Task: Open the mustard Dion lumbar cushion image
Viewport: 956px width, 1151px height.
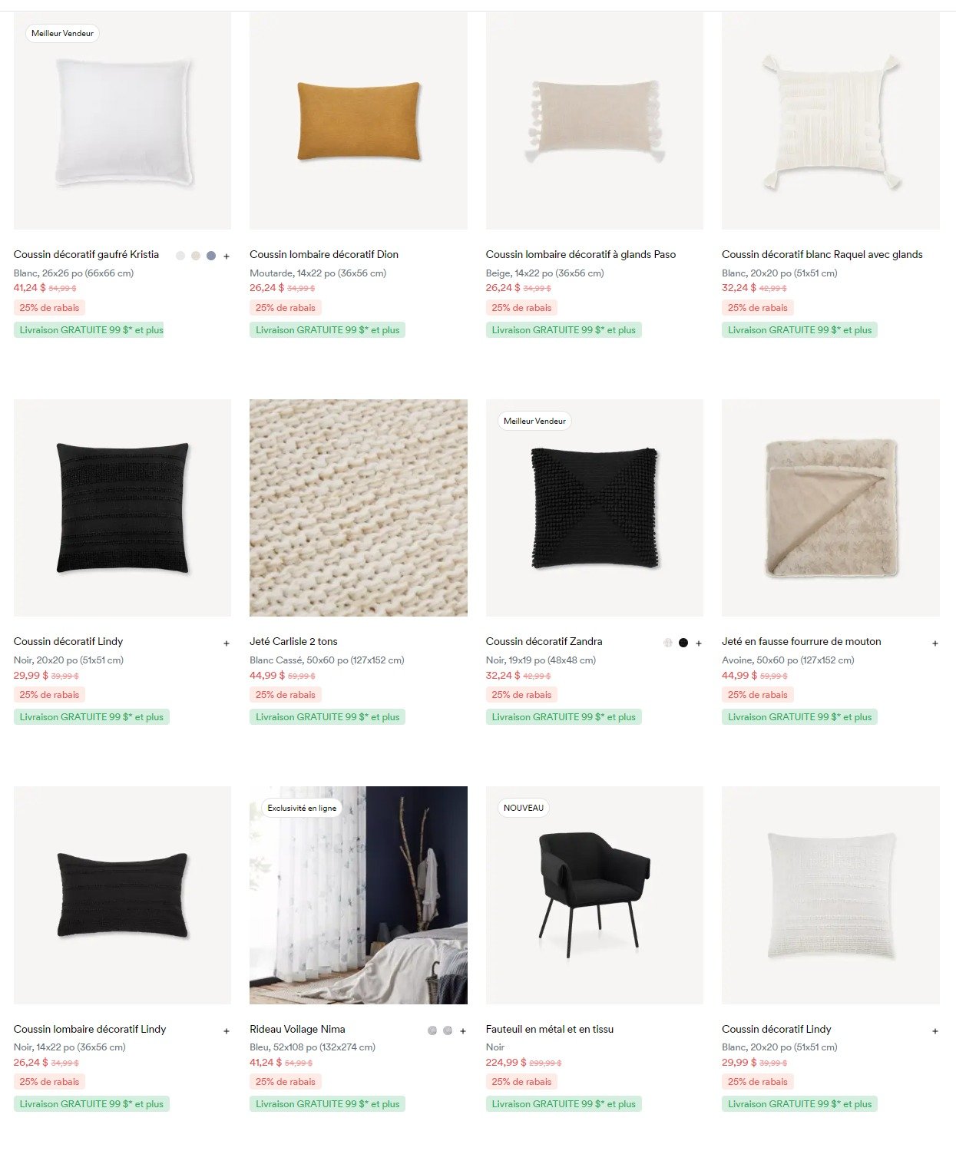Action: point(359,121)
